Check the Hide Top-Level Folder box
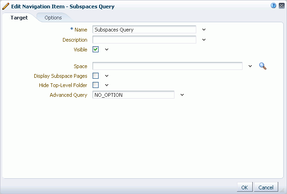The height and width of the screenshot is (194, 287). pyautogui.click(x=95, y=85)
